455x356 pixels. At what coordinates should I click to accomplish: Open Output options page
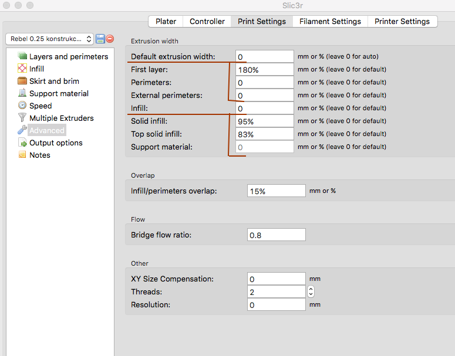(56, 143)
